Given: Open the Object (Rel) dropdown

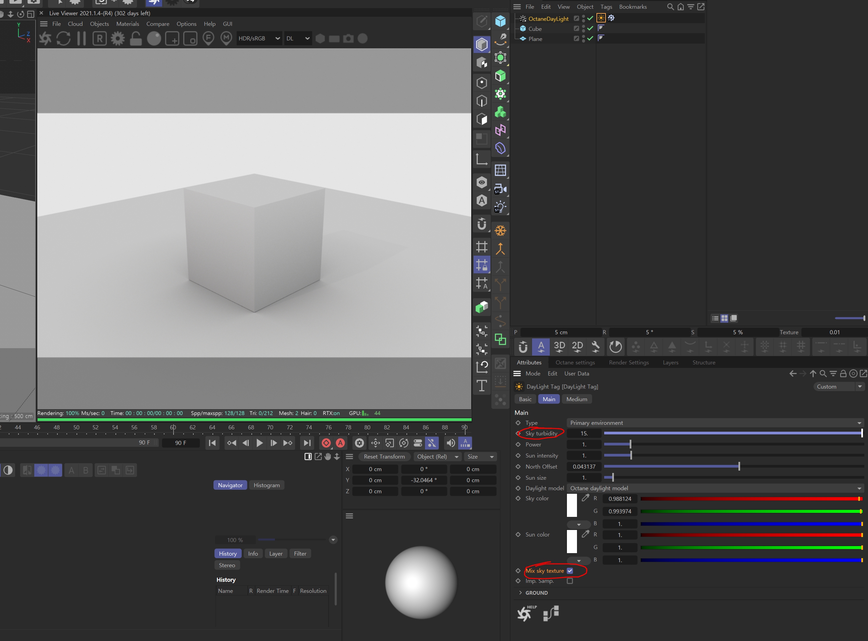Looking at the screenshot, I should [x=437, y=457].
